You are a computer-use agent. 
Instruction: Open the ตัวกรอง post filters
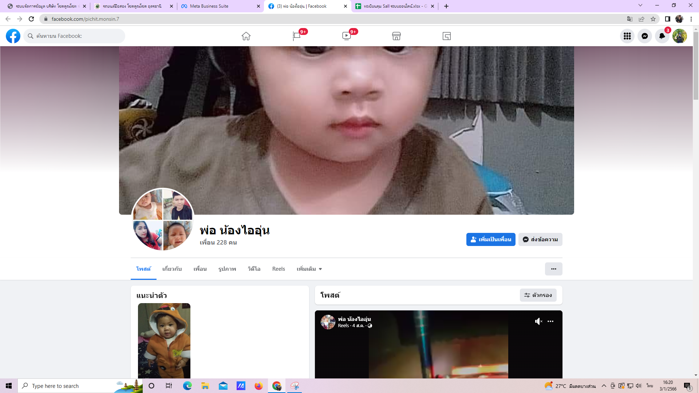(x=538, y=295)
